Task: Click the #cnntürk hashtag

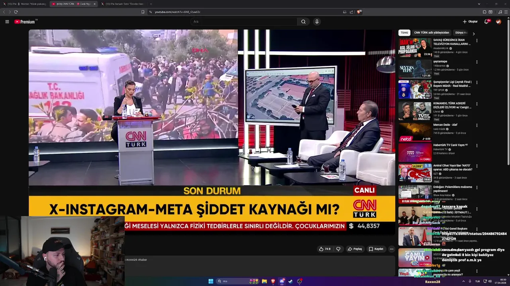Action: click(131, 260)
